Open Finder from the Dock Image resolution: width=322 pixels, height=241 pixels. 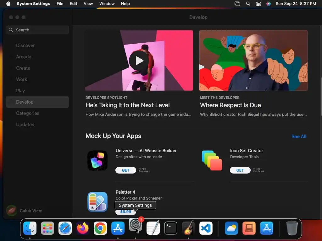[x=30, y=228]
